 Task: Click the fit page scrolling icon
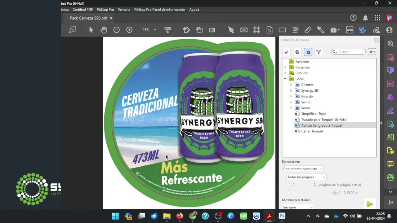(168, 30)
